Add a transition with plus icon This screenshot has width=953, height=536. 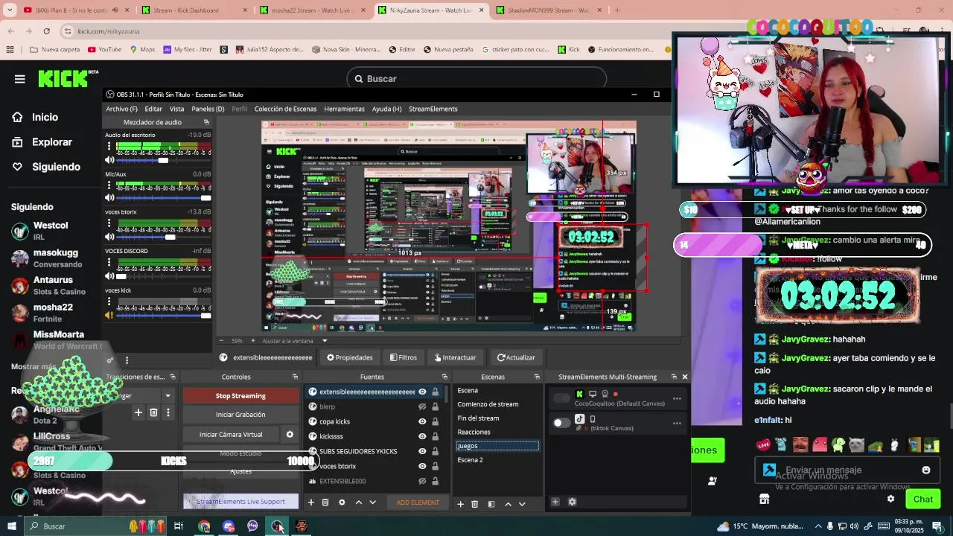click(138, 412)
